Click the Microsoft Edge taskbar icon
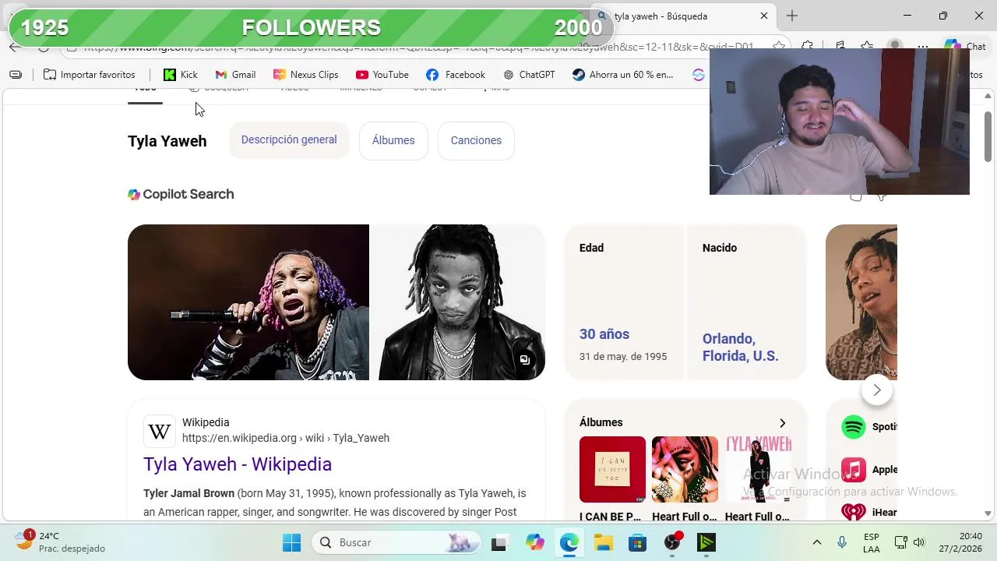Screen dimensions: 997x561 569,542
